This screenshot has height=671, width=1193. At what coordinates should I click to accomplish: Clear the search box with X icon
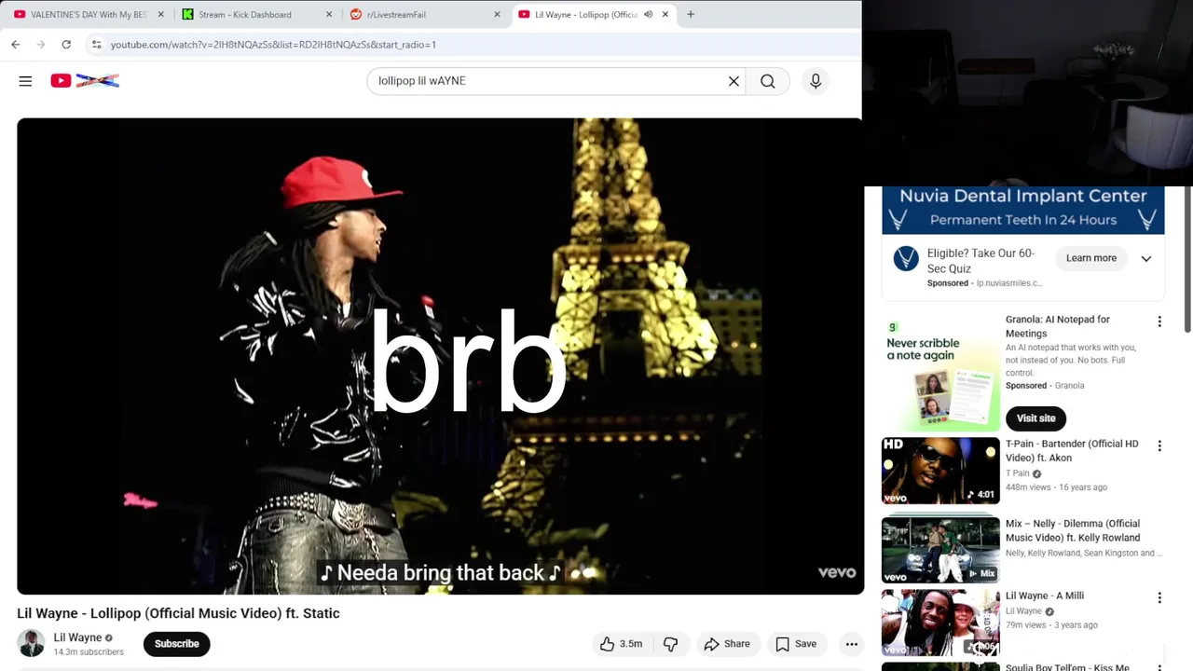[x=734, y=81]
